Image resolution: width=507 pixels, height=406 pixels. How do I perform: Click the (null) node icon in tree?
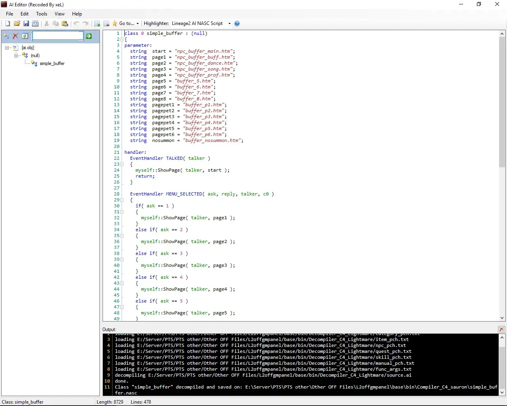pyautogui.click(x=25, y=55)
